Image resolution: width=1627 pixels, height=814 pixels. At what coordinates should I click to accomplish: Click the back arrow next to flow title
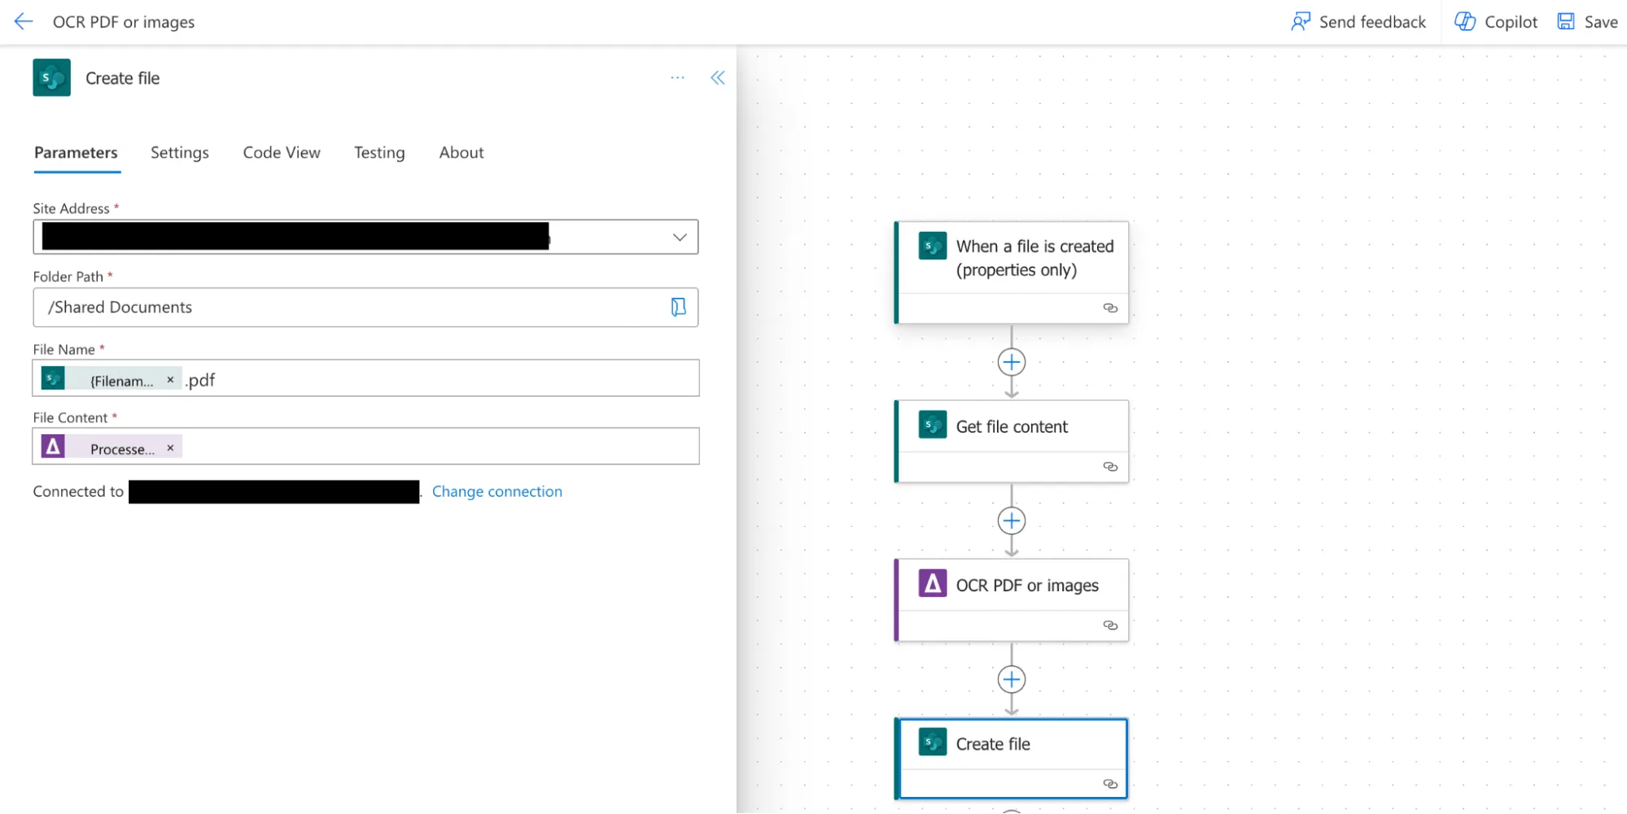(24, 22)
